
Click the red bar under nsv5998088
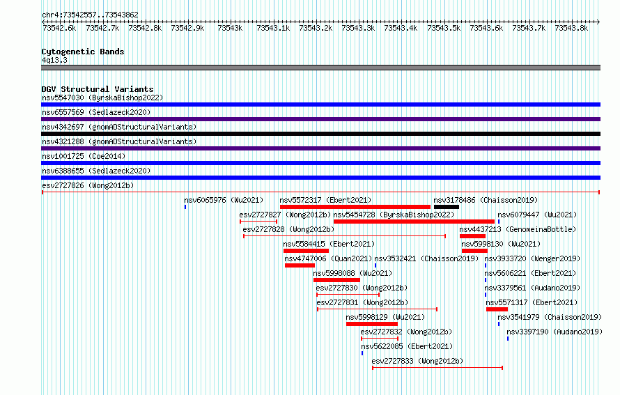(336, 280)
